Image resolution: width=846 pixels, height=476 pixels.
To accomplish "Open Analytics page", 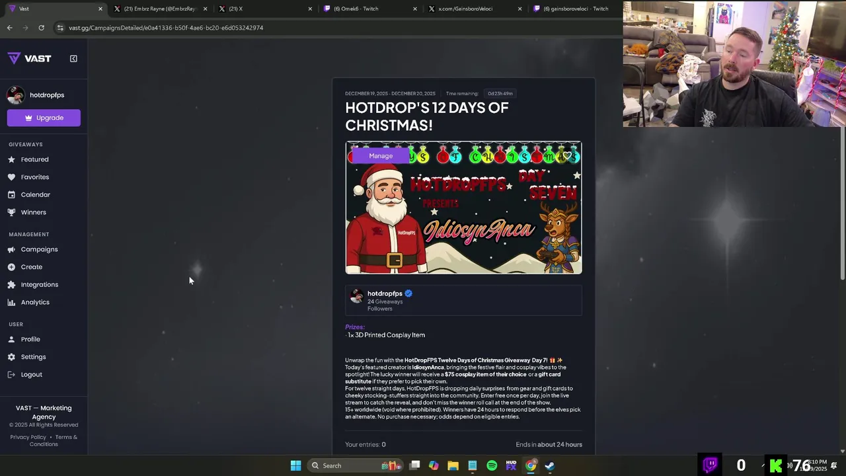I will (x=35, y=302).
